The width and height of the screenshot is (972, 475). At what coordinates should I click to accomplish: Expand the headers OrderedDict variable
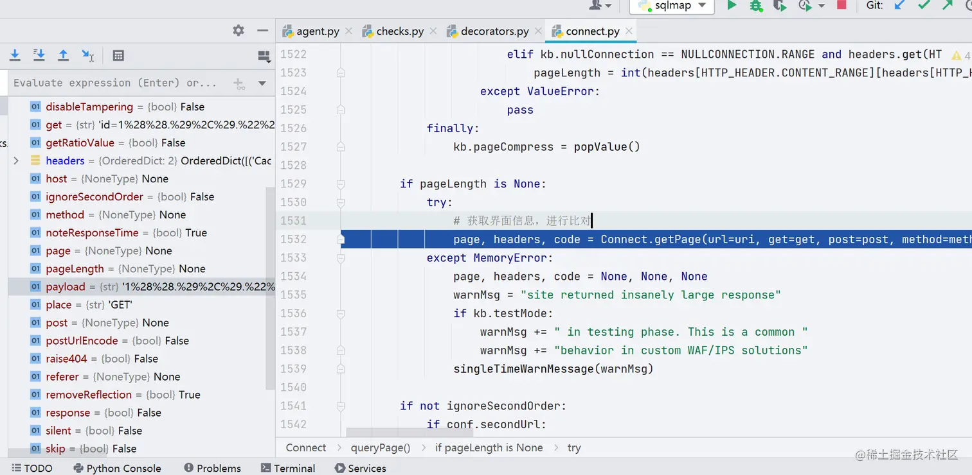[16, 160]
